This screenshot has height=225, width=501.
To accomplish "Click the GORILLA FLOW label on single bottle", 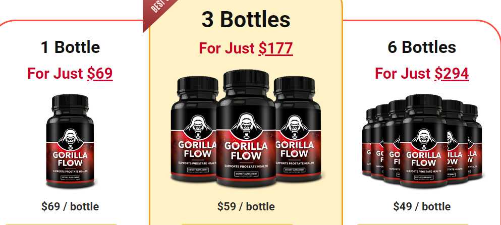I will [70, 159].
